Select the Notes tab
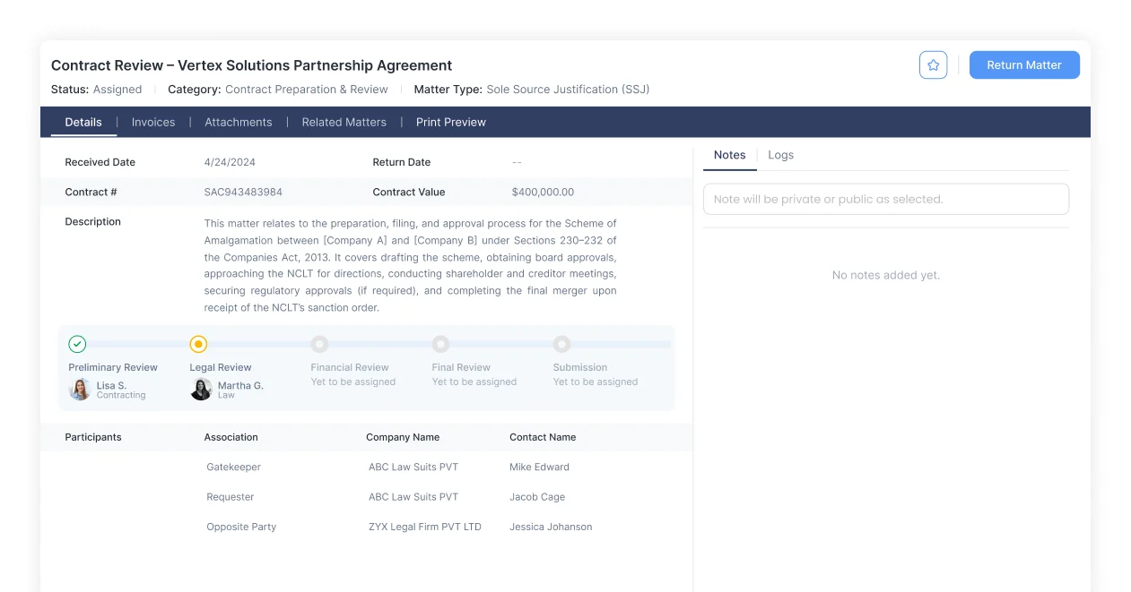 click(x=730, y=155)
